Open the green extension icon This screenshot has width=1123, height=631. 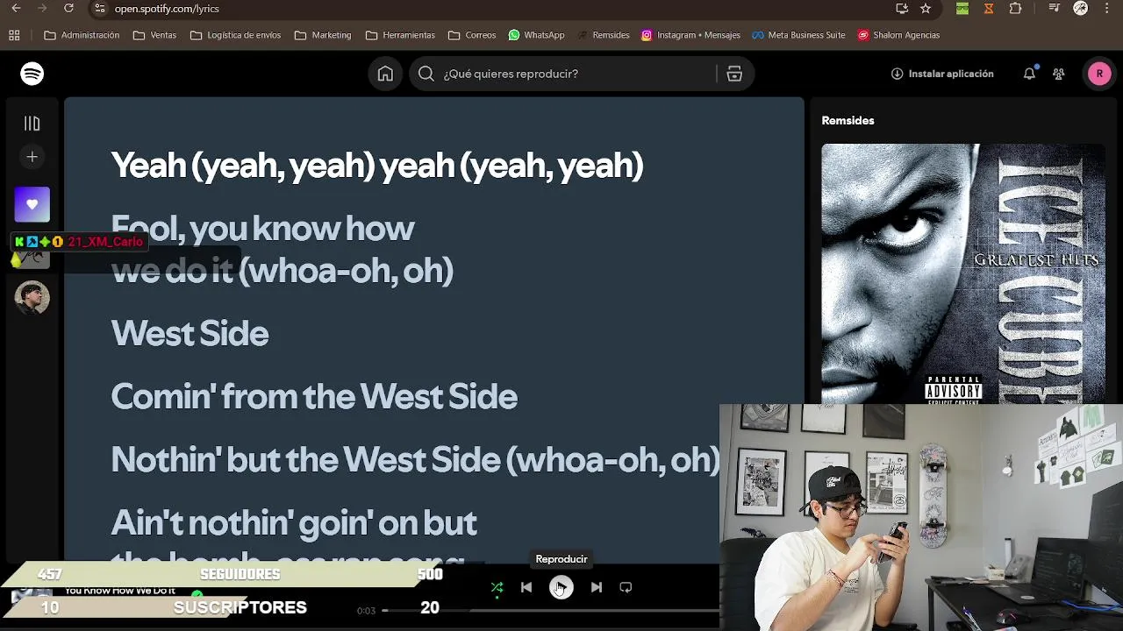962,8
